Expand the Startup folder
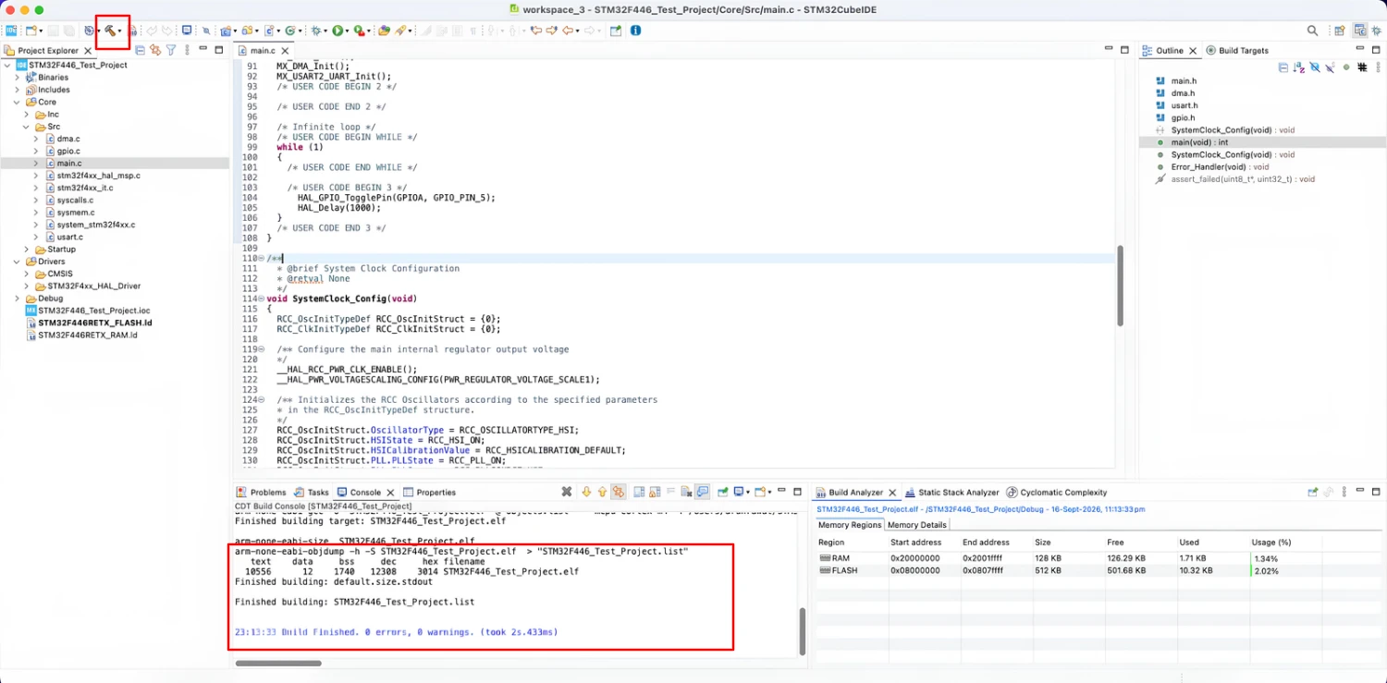The height and width of the screenshot is (683, 1387). [27, 250]
